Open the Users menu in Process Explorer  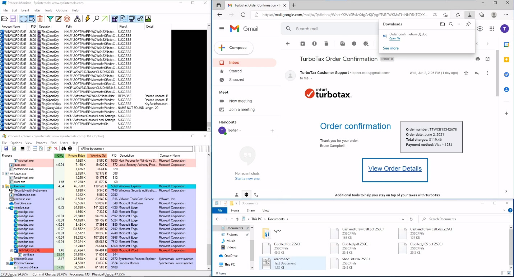pyautogui.click(x=64, y=143)
